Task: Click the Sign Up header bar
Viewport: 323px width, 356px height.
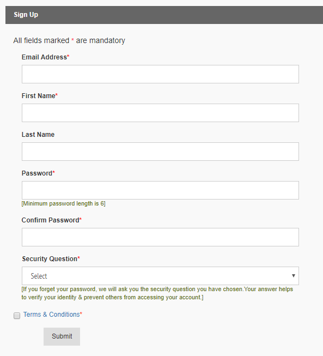Action: coord(164,15)
